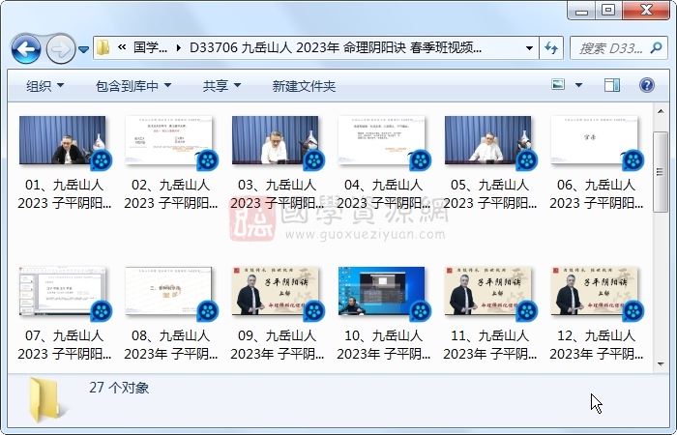Select the 06 white slide thumbnail
The image size is (677, 435).
pyautogui.click(x=594, y=140)
